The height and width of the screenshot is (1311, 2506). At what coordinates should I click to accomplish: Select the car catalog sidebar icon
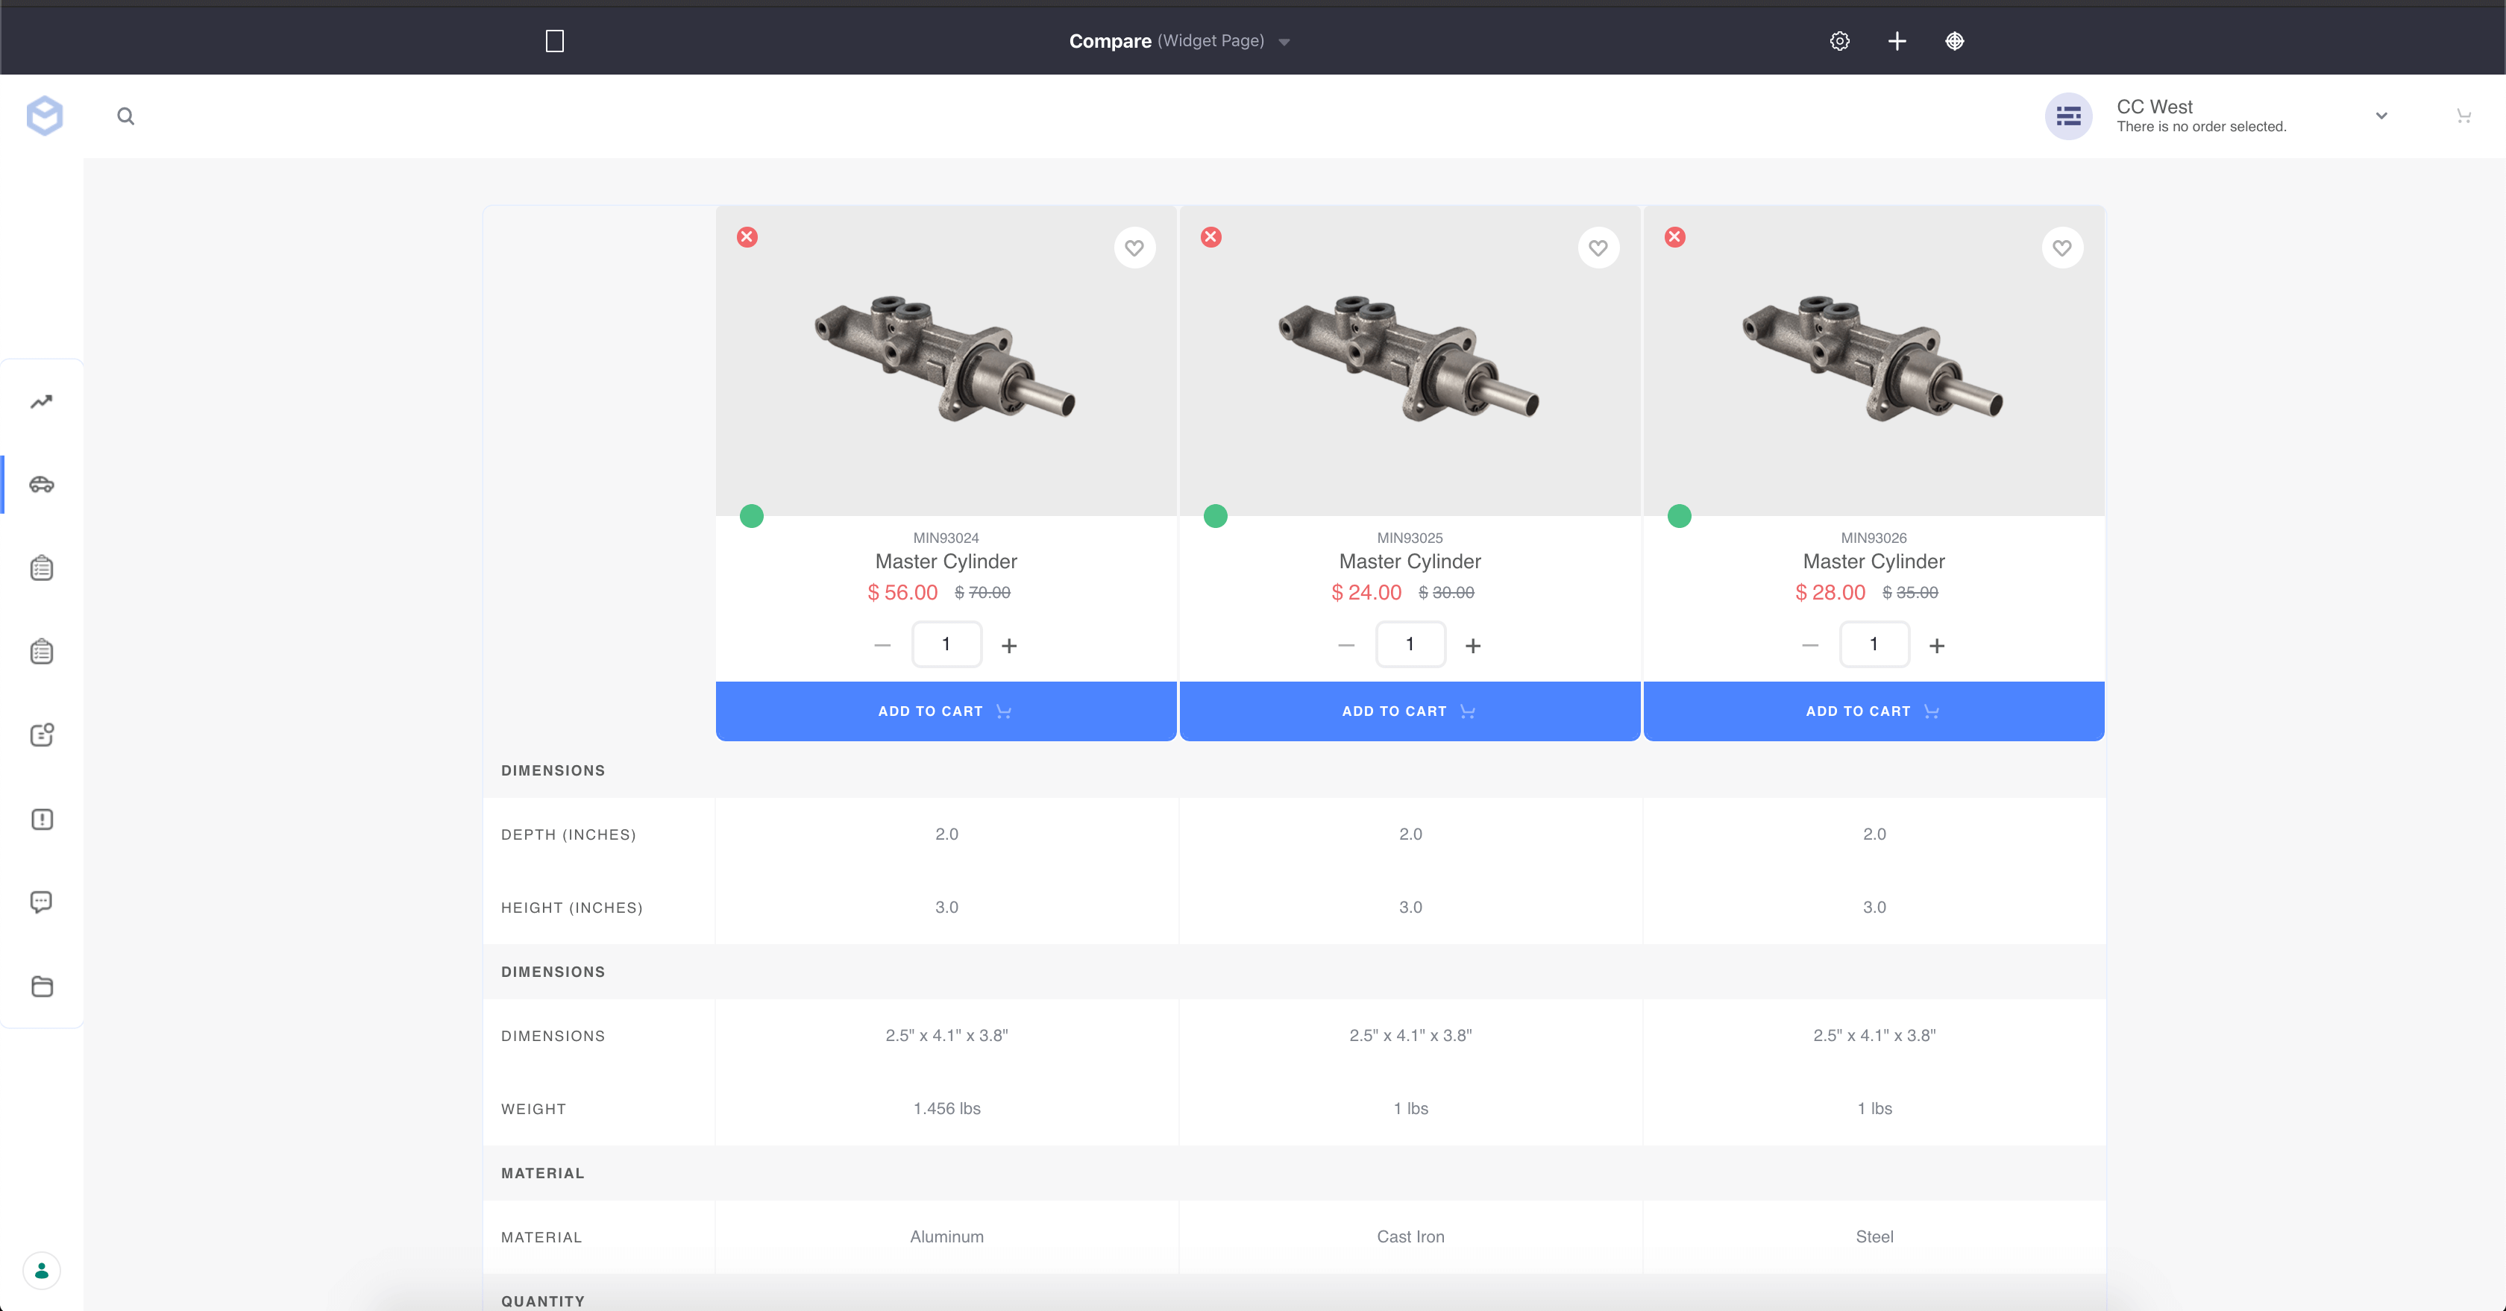point(41,484)
